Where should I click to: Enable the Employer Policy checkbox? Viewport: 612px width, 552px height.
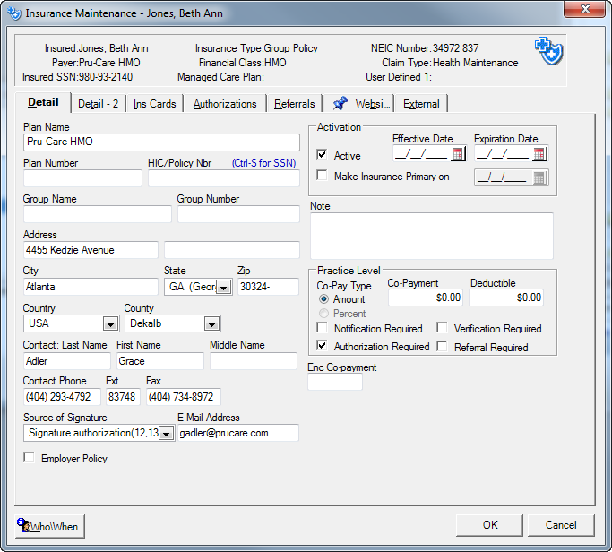[30, 459]
